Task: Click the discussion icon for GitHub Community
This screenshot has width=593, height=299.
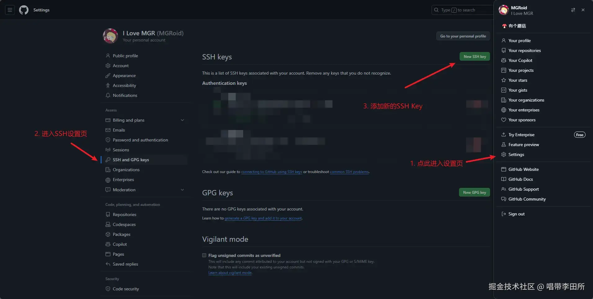Action: (504, 199)
